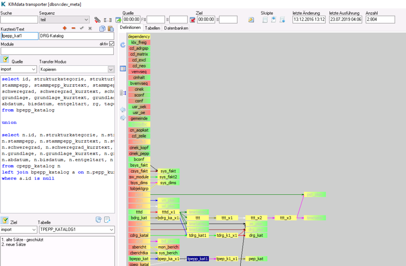Toggle the aktiv checkbox
This screenshot has width=406, height=266.
point(111,44)
